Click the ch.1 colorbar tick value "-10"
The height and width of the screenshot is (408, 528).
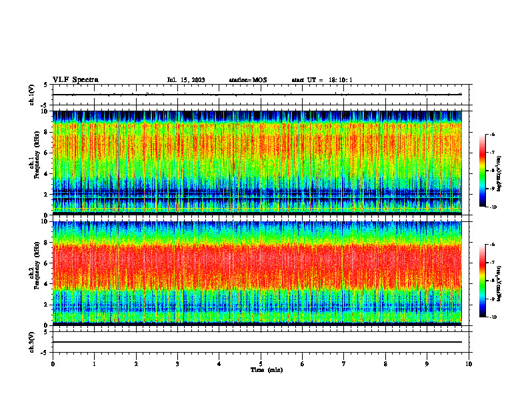click(493, 207)
